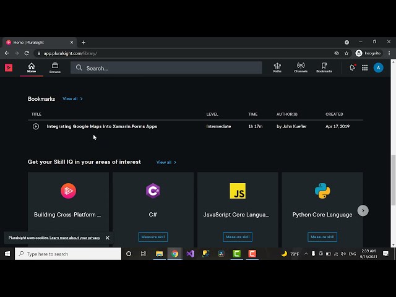The image size is (396, 297).
Task: Reload the current page
Action: 27,53
